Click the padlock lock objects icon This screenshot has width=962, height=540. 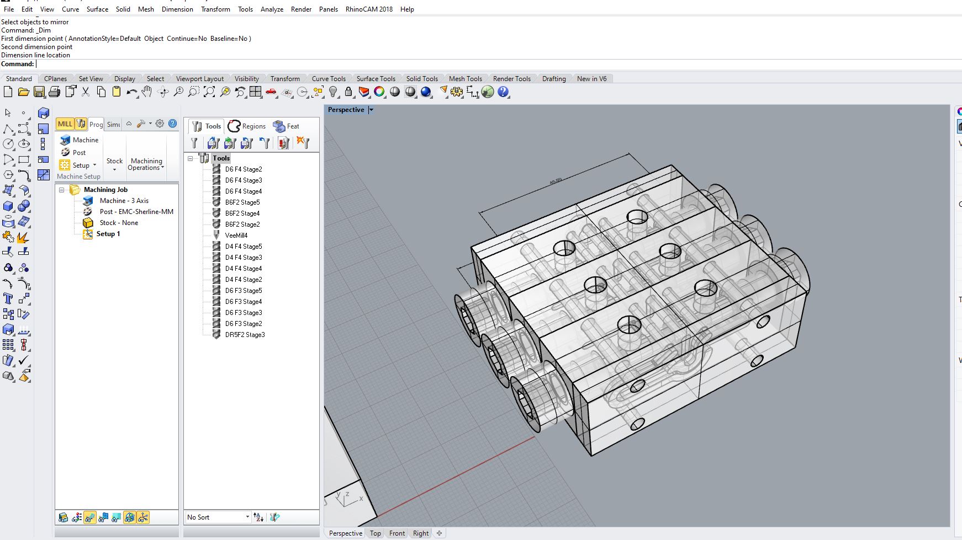coord(348,92)
